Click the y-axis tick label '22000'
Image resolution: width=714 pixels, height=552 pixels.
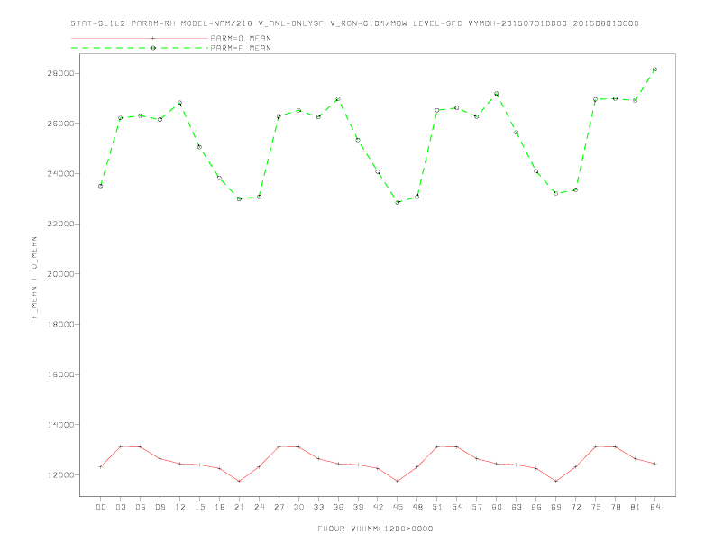(x=61, y=224)
